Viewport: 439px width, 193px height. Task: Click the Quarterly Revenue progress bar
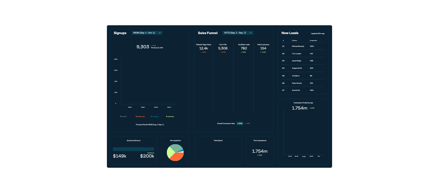click(x=133, y=149)
